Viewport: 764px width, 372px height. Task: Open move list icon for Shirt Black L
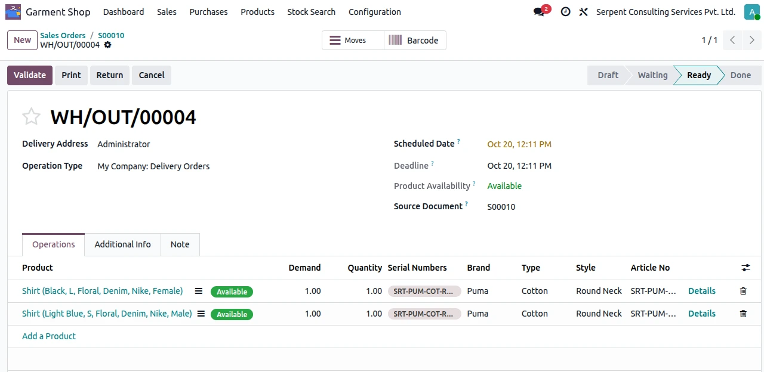tap(199, 291)
